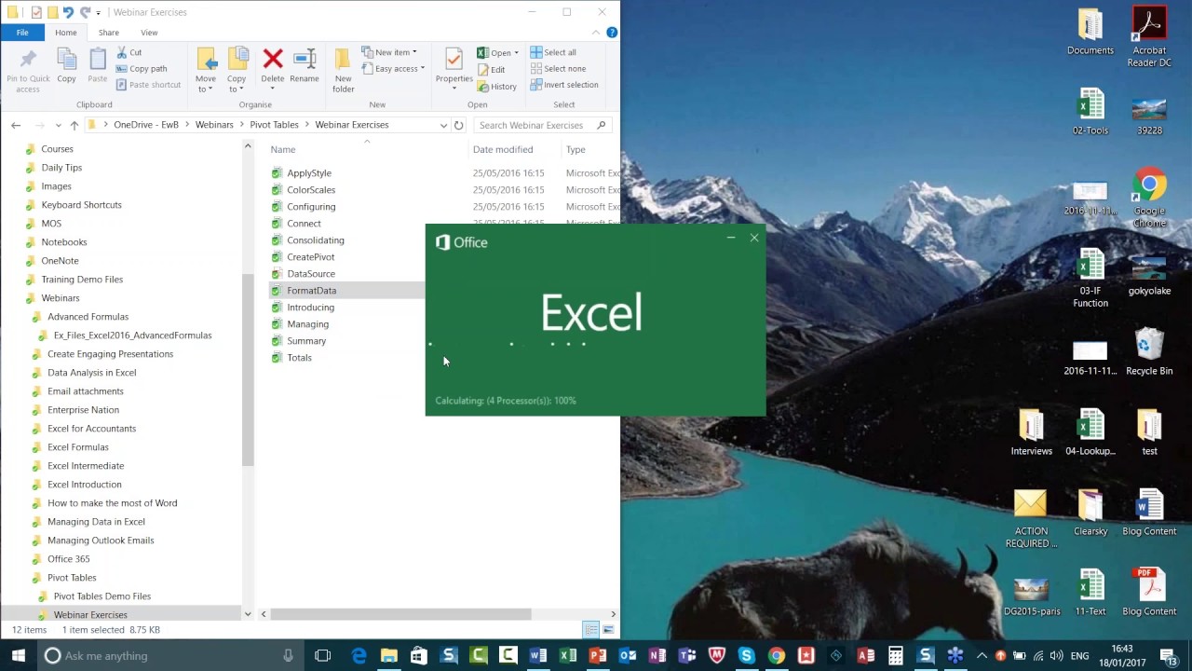Open Acrobat Reader DC desktop icon

[x=1149, y=36]
